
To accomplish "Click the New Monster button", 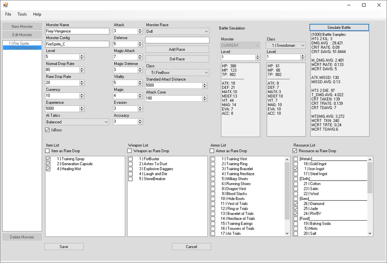I will [22, 26].
